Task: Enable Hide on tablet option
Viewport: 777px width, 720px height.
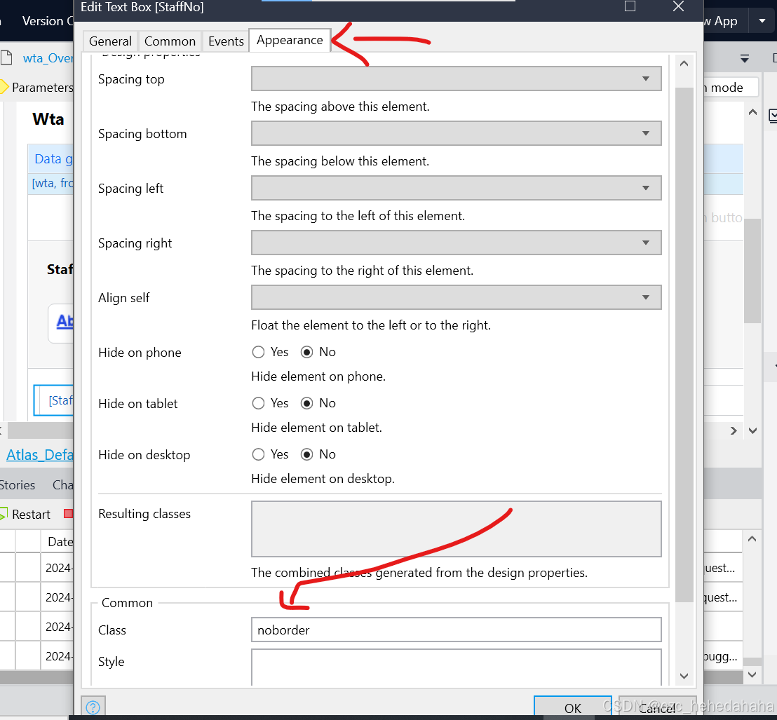Action: click(x=258, y=402)
